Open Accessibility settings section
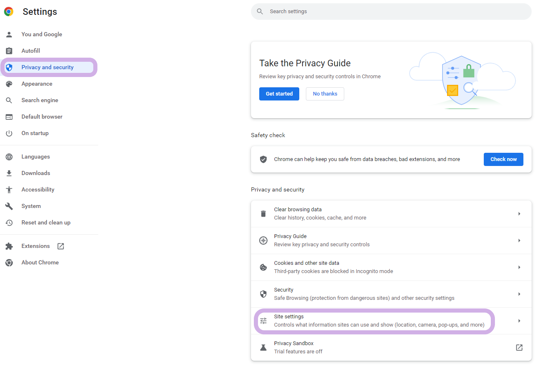This screenshot has height=369, width=549. [38, 190]
